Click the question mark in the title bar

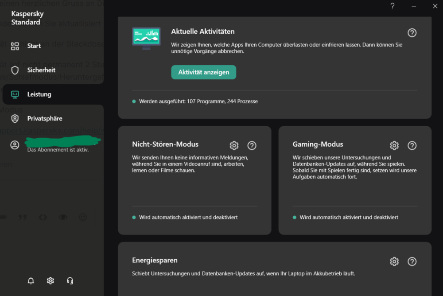[x=392, y=6]
